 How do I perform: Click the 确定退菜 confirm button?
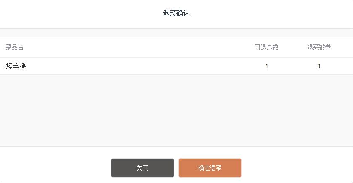210,168
